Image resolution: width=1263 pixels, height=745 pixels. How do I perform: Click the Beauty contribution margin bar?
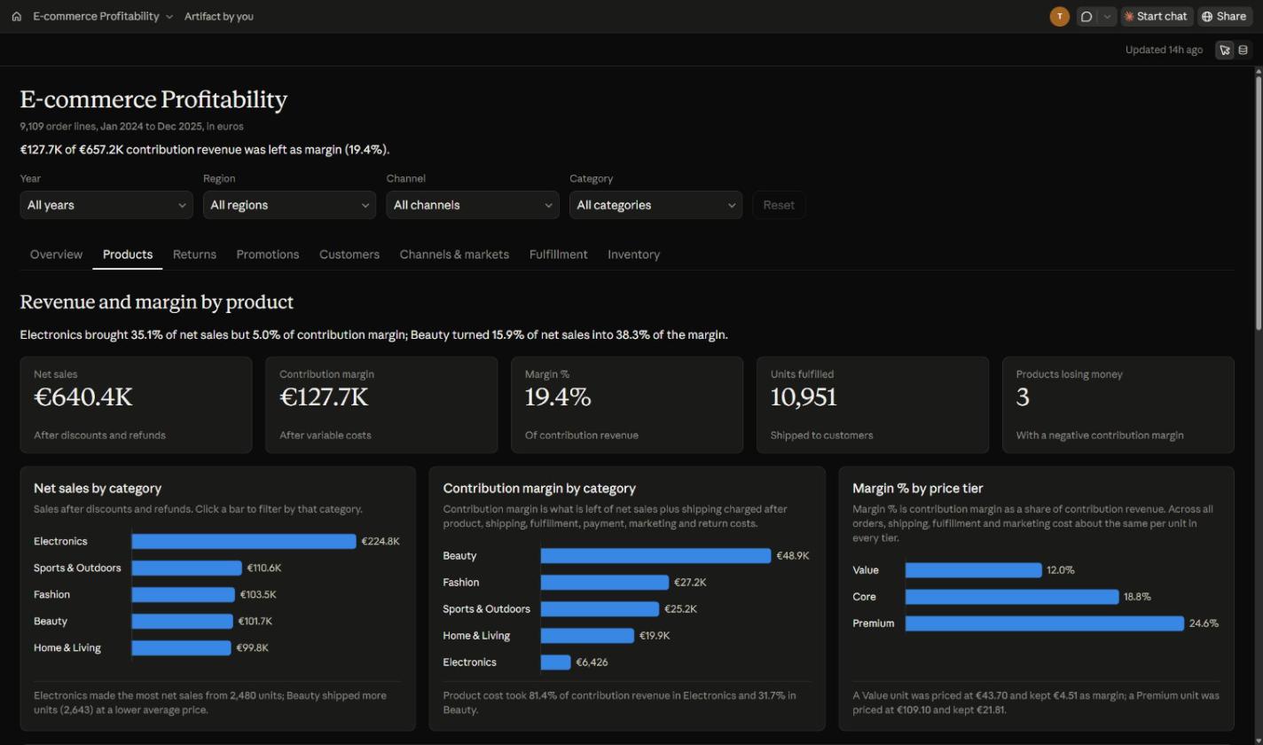click(x=656, y=556)
